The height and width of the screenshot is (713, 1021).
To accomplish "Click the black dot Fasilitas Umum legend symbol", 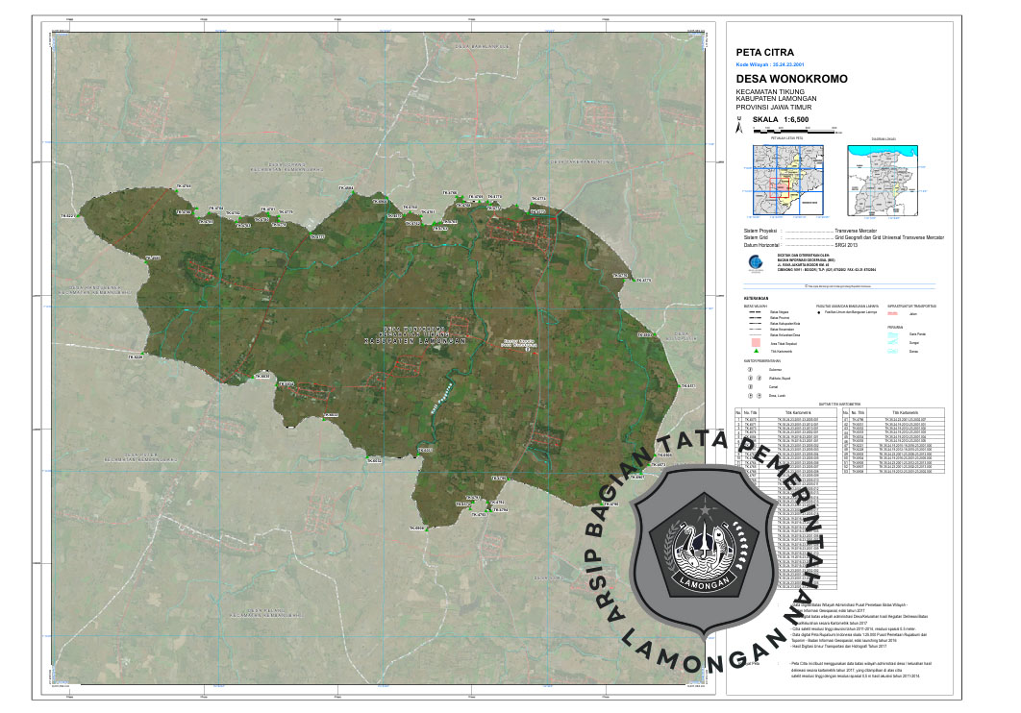I will click(x=818, y=312).
